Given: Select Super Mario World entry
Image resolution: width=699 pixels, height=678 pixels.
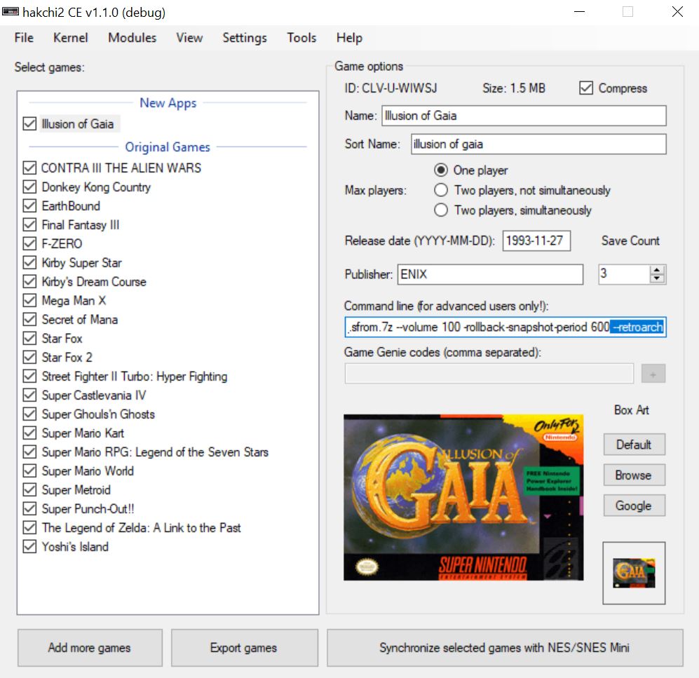Looking at the screenshot, I should 88,471.
